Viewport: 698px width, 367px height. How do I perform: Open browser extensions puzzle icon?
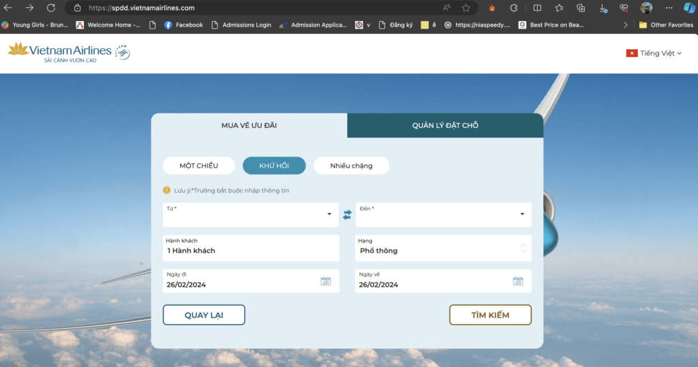514,8
